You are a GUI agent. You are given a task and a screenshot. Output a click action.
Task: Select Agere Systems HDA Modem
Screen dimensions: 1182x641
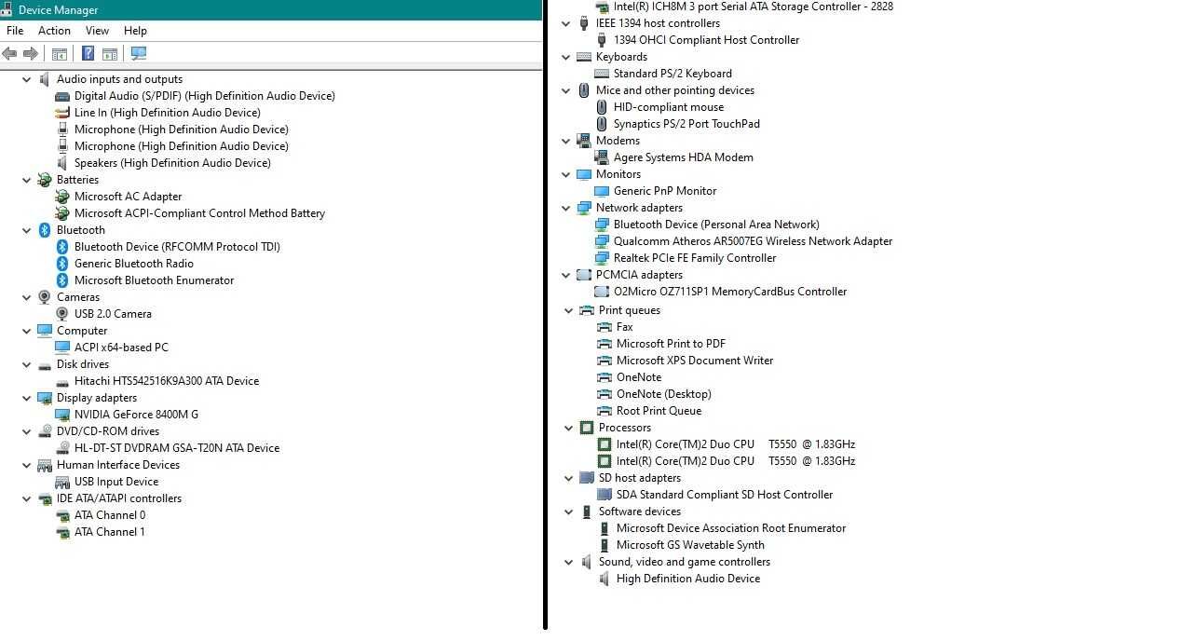(x=684, y=157)
